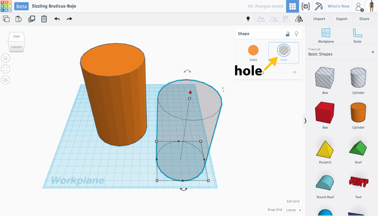The image size is (378, 216).
Task: Click the top white lift handle on hole cylinder
Action: pos(189,98)
